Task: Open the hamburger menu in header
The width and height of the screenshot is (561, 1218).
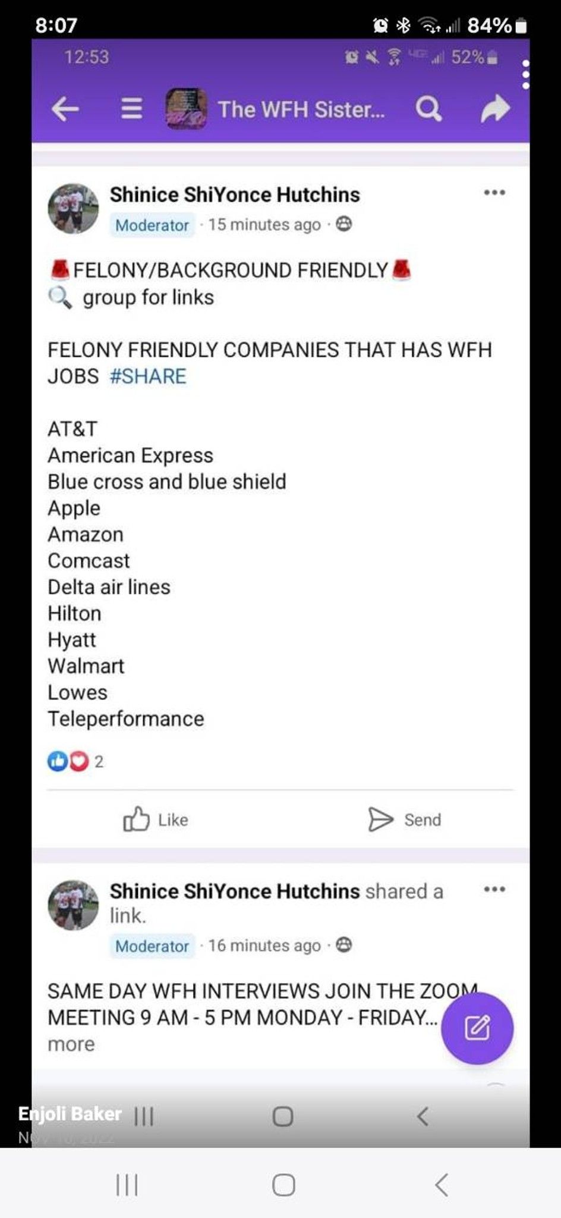Action: [131, 109]
